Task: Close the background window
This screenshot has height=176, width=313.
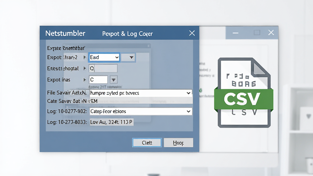Action: click(x=271, y=32)
